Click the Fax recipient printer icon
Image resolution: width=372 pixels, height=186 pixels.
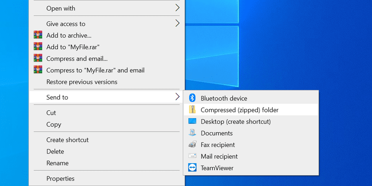[x=192, y=145]
